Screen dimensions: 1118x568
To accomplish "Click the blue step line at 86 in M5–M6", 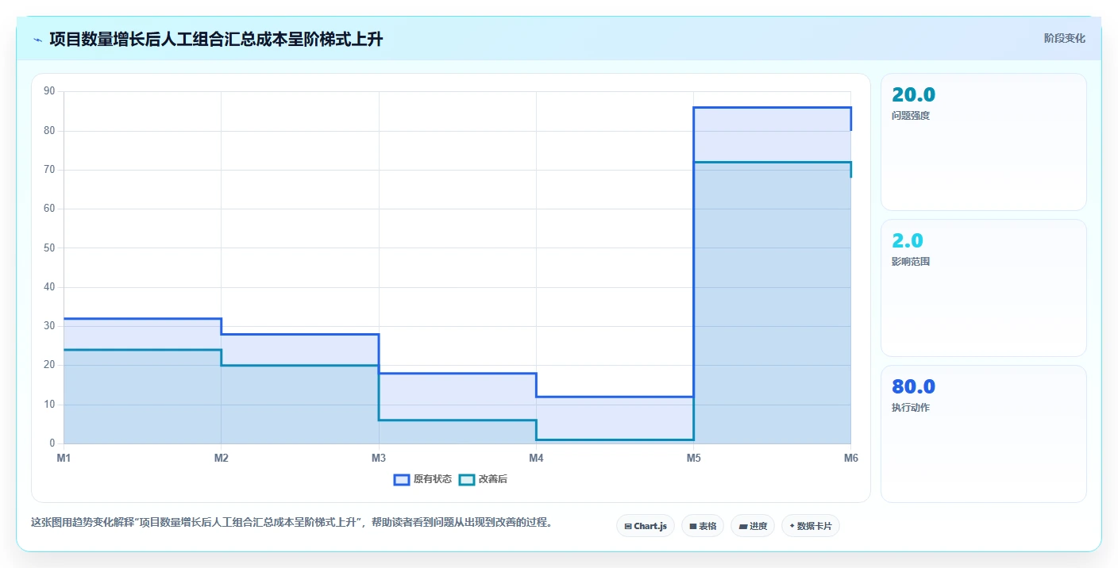I will click(773, 107).
